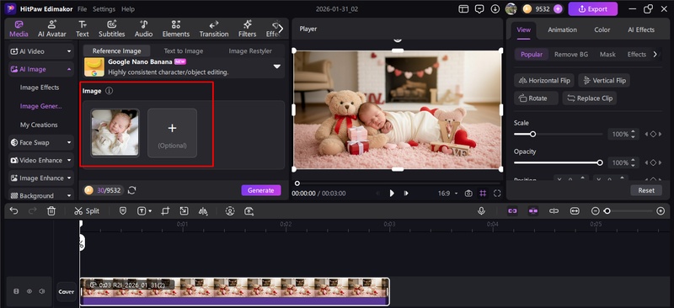Click the mirror flip icon in timeline toolbar
This screenshot has height=308, width=674.
[x=203, y=211]
